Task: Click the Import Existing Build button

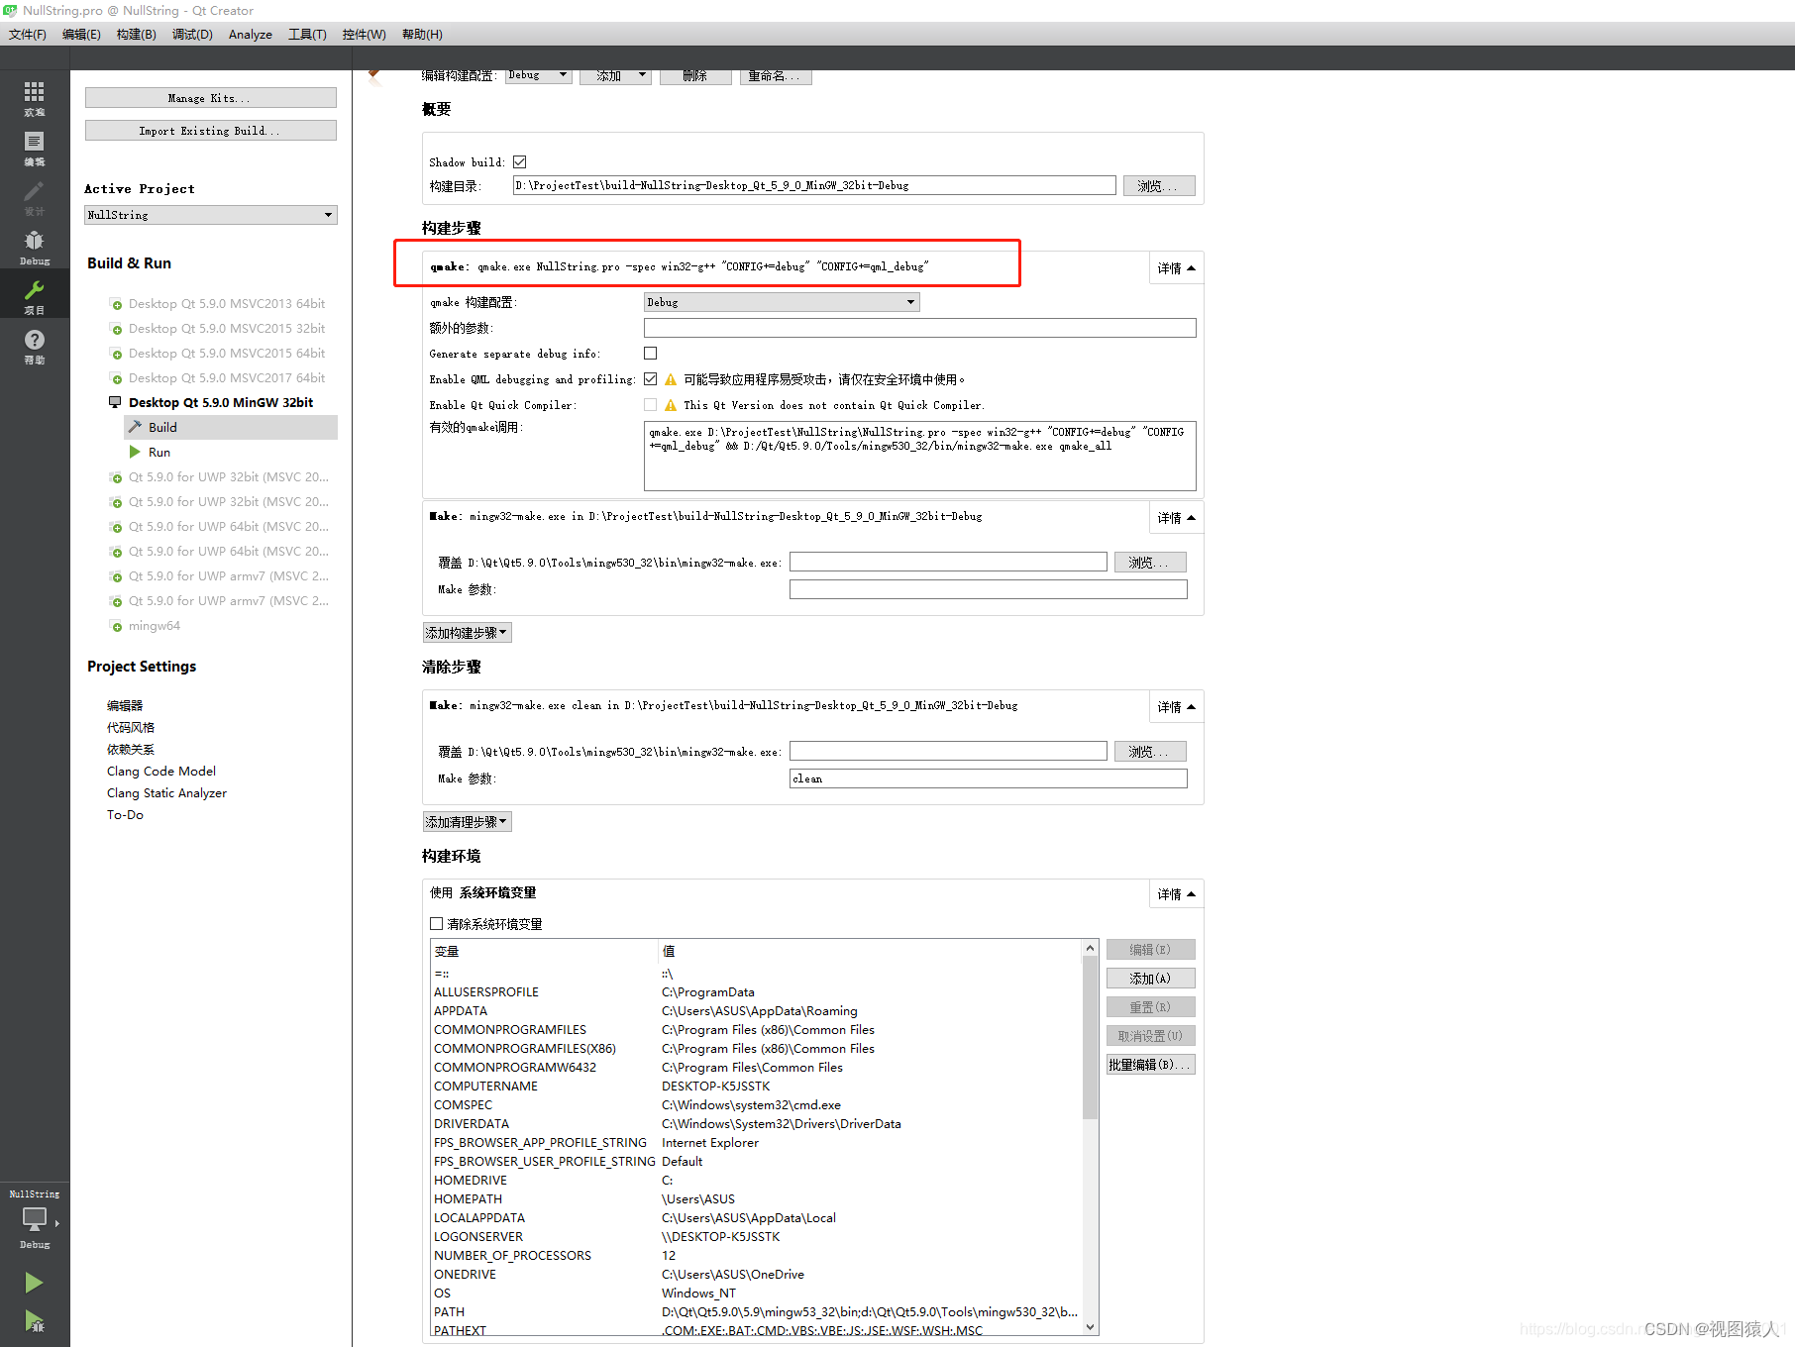Action: click(x=210, y=130)
